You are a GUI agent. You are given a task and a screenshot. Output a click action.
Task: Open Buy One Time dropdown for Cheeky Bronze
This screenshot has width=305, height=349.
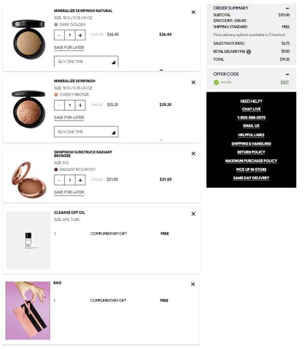click(x=86, y=132)
